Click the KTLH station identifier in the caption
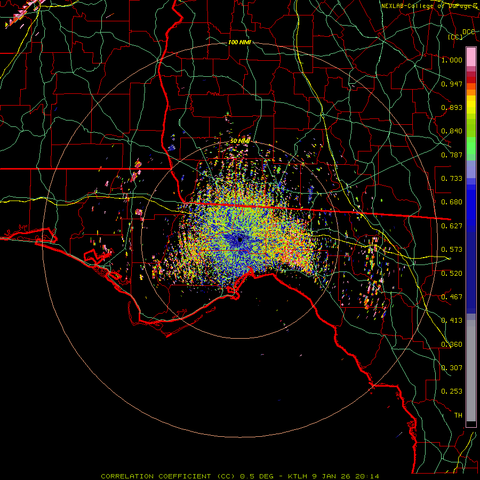The height and width of the screenshot is (480, 480). pyautogui.click(x=298, y=476)
